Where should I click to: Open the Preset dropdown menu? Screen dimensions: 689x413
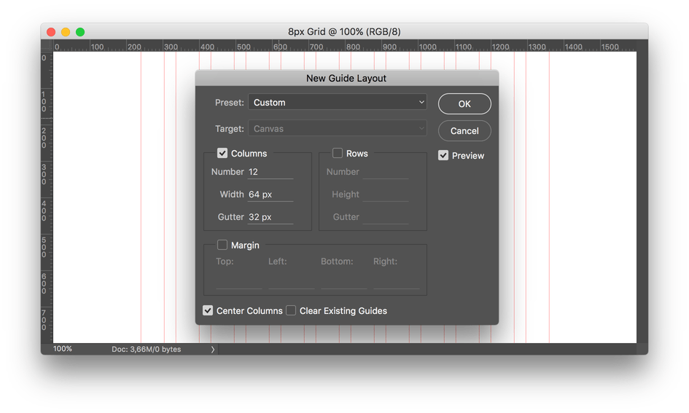[x=337, y=103]
